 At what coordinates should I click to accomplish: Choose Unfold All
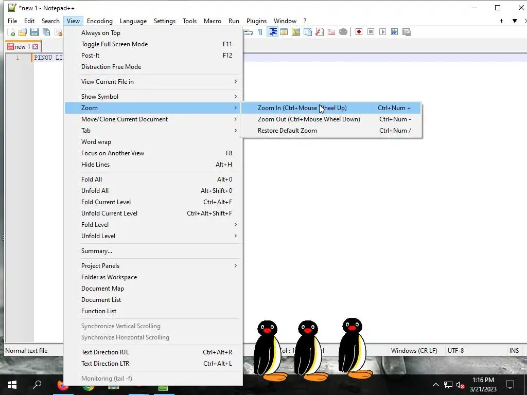pos(153,191)
